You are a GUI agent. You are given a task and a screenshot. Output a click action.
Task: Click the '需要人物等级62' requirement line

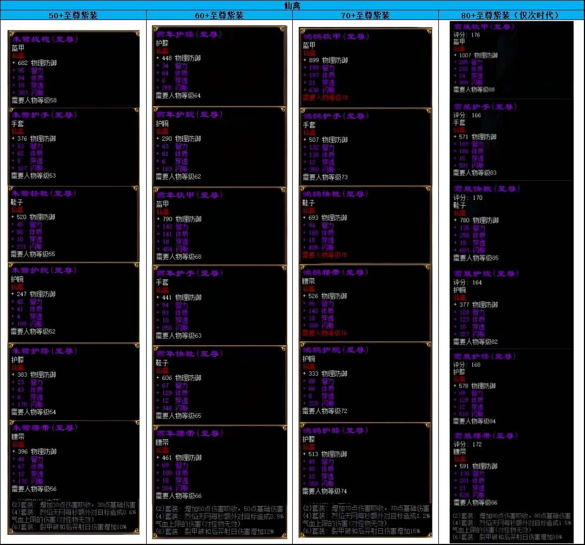click(x=179, y=176)
